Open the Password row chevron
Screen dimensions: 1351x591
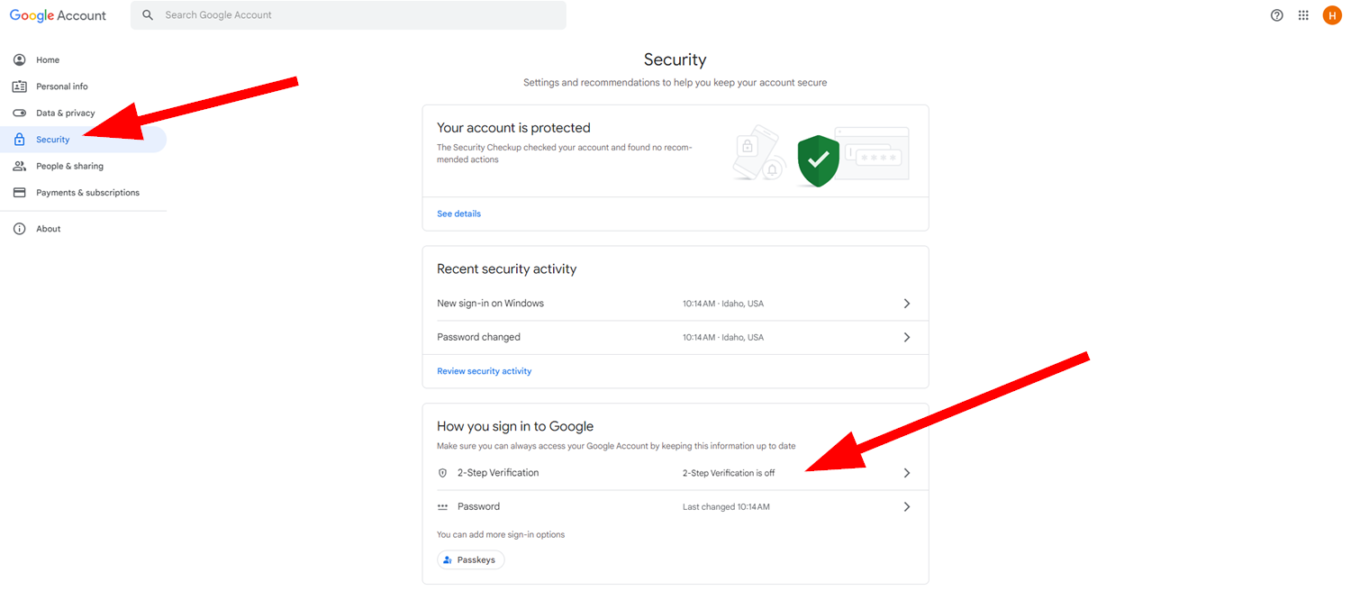pyautogui.click(x=907, y=506)
